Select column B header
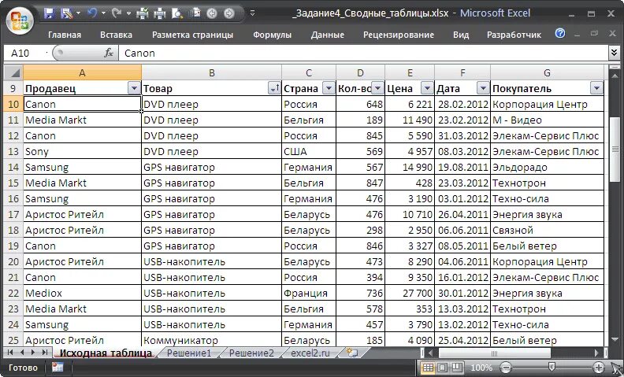Viewport: 624px width, 377px height. point(212,72)
